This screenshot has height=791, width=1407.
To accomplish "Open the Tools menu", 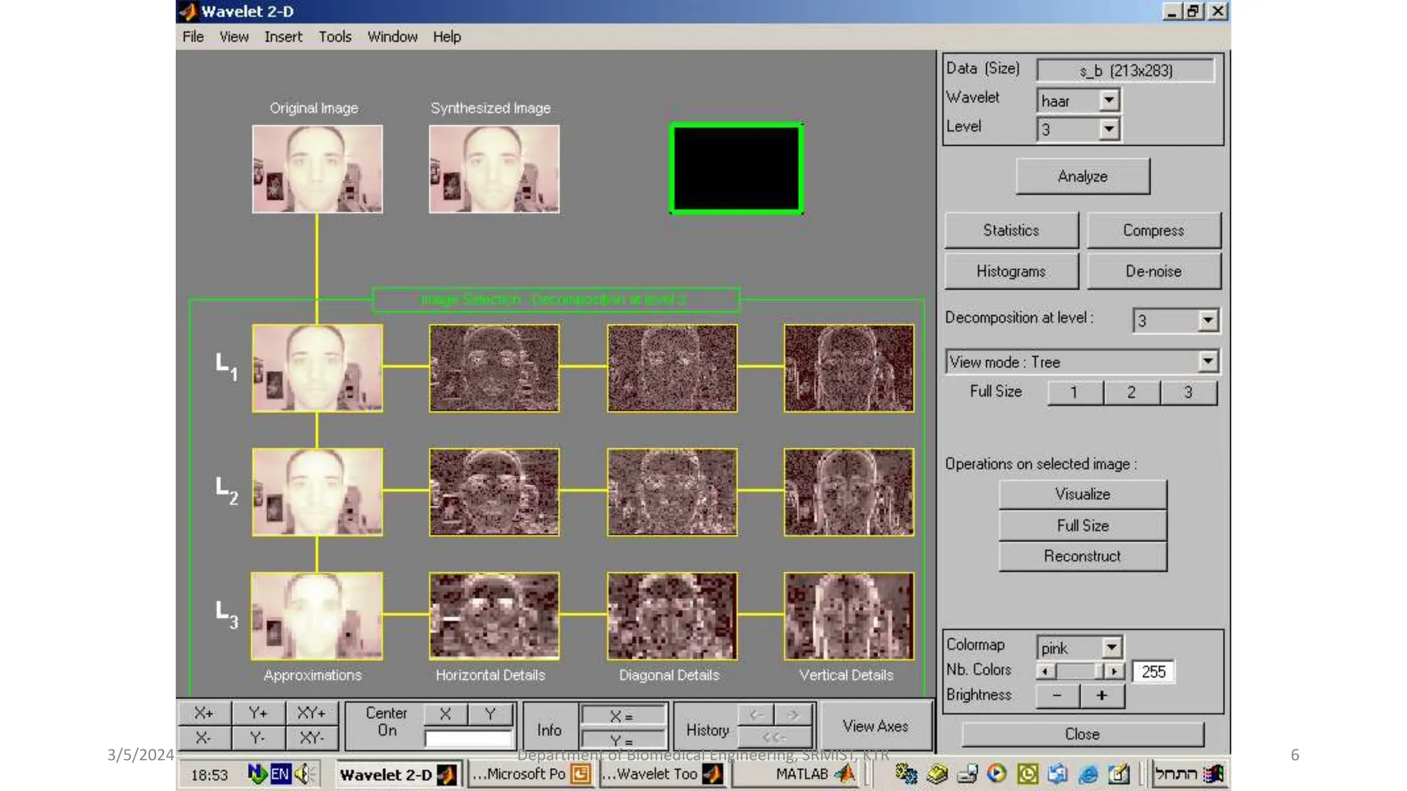I will coord(335,37).
